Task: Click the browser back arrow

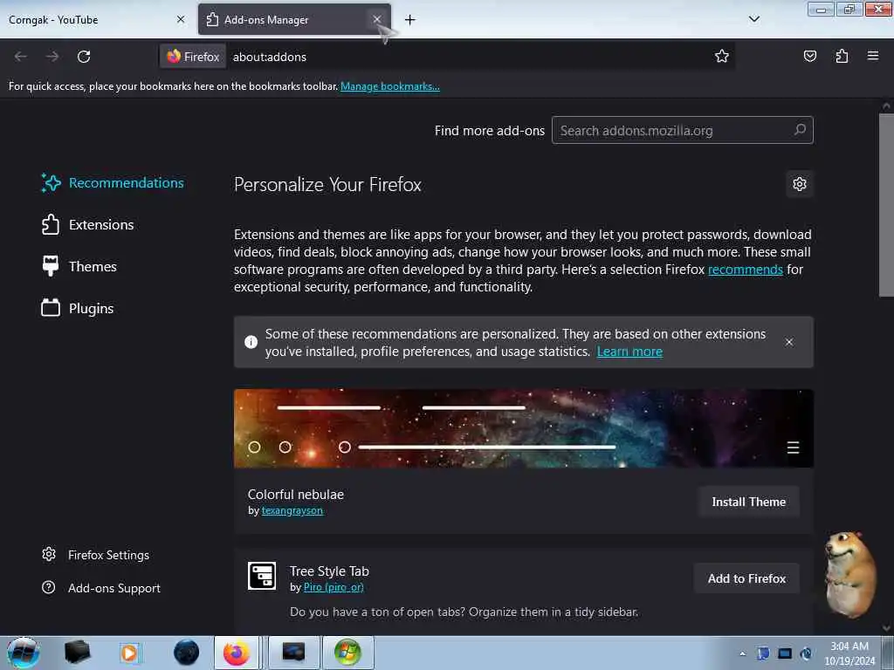Action: (x=21, y=57)
